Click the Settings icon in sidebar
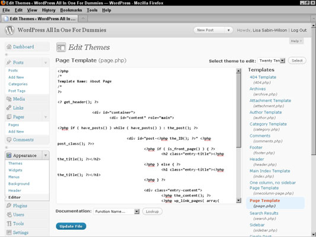Image resolution: width=316 pixels, height=237 pixels. coord(9,232)
